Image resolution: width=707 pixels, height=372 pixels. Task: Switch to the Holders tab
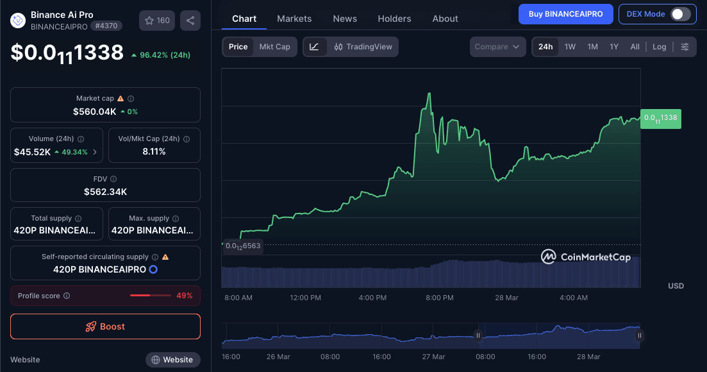pyautogui.click(x=394, y=18)
